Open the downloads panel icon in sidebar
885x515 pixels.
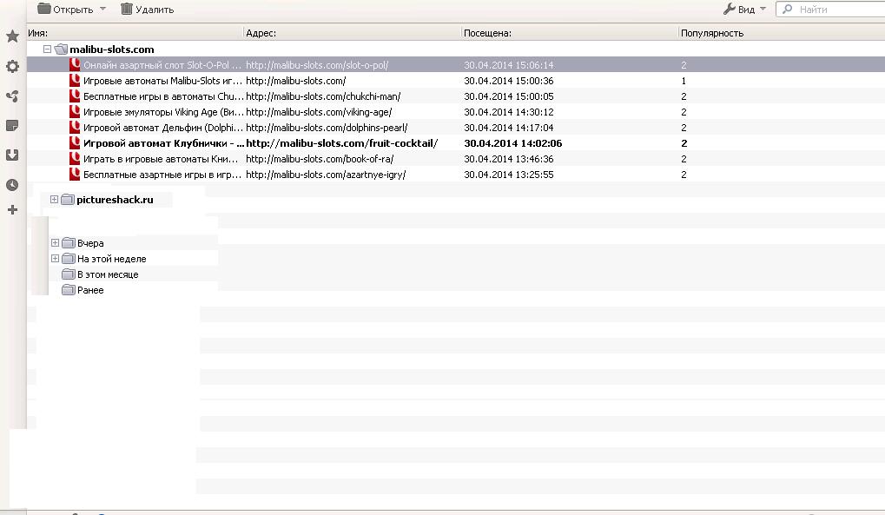click(12, 155)
